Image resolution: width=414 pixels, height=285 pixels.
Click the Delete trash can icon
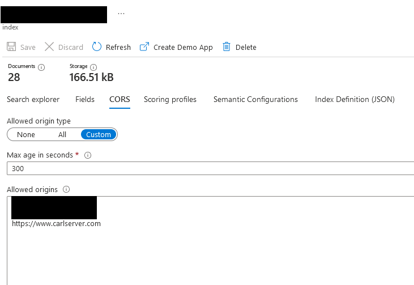227,47
